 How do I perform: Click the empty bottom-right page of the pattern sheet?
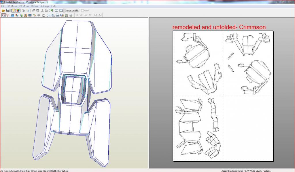(248, 128)
